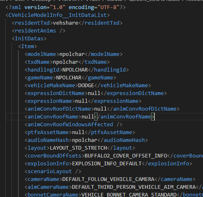
Task: Click the closing animConvRoofDictName tag
Action: coord(143,109)
